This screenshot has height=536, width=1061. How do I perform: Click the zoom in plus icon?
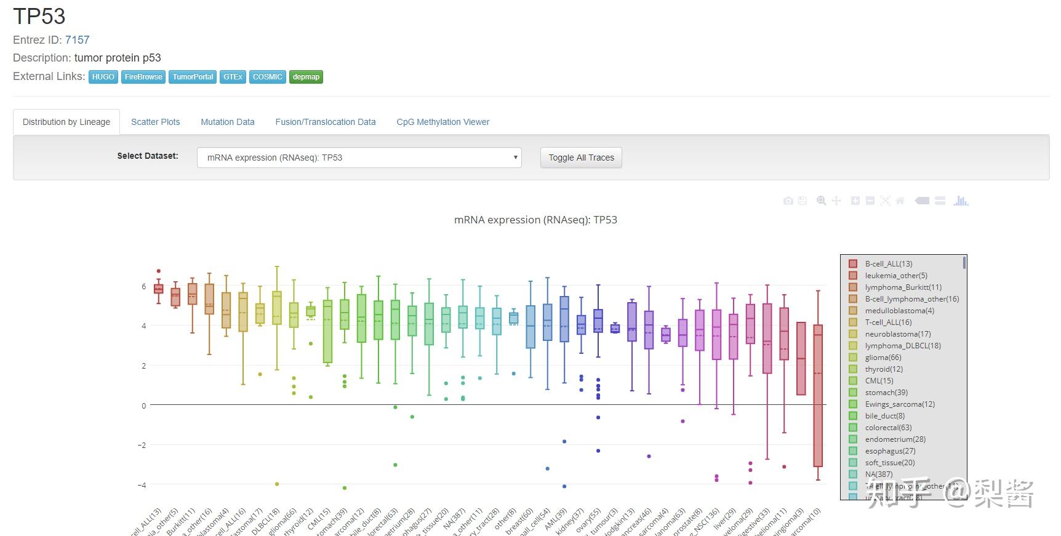pos(855,201)
